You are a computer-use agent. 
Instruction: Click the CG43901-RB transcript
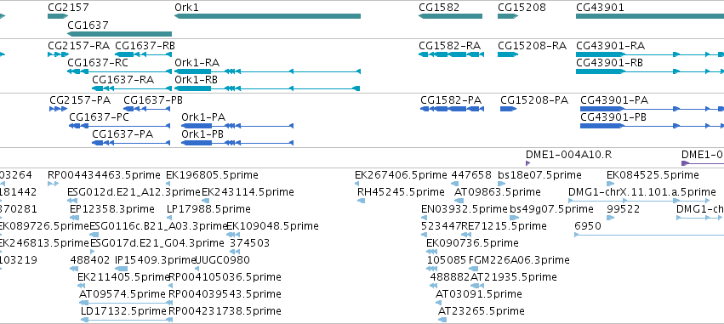tap(650, 71)
